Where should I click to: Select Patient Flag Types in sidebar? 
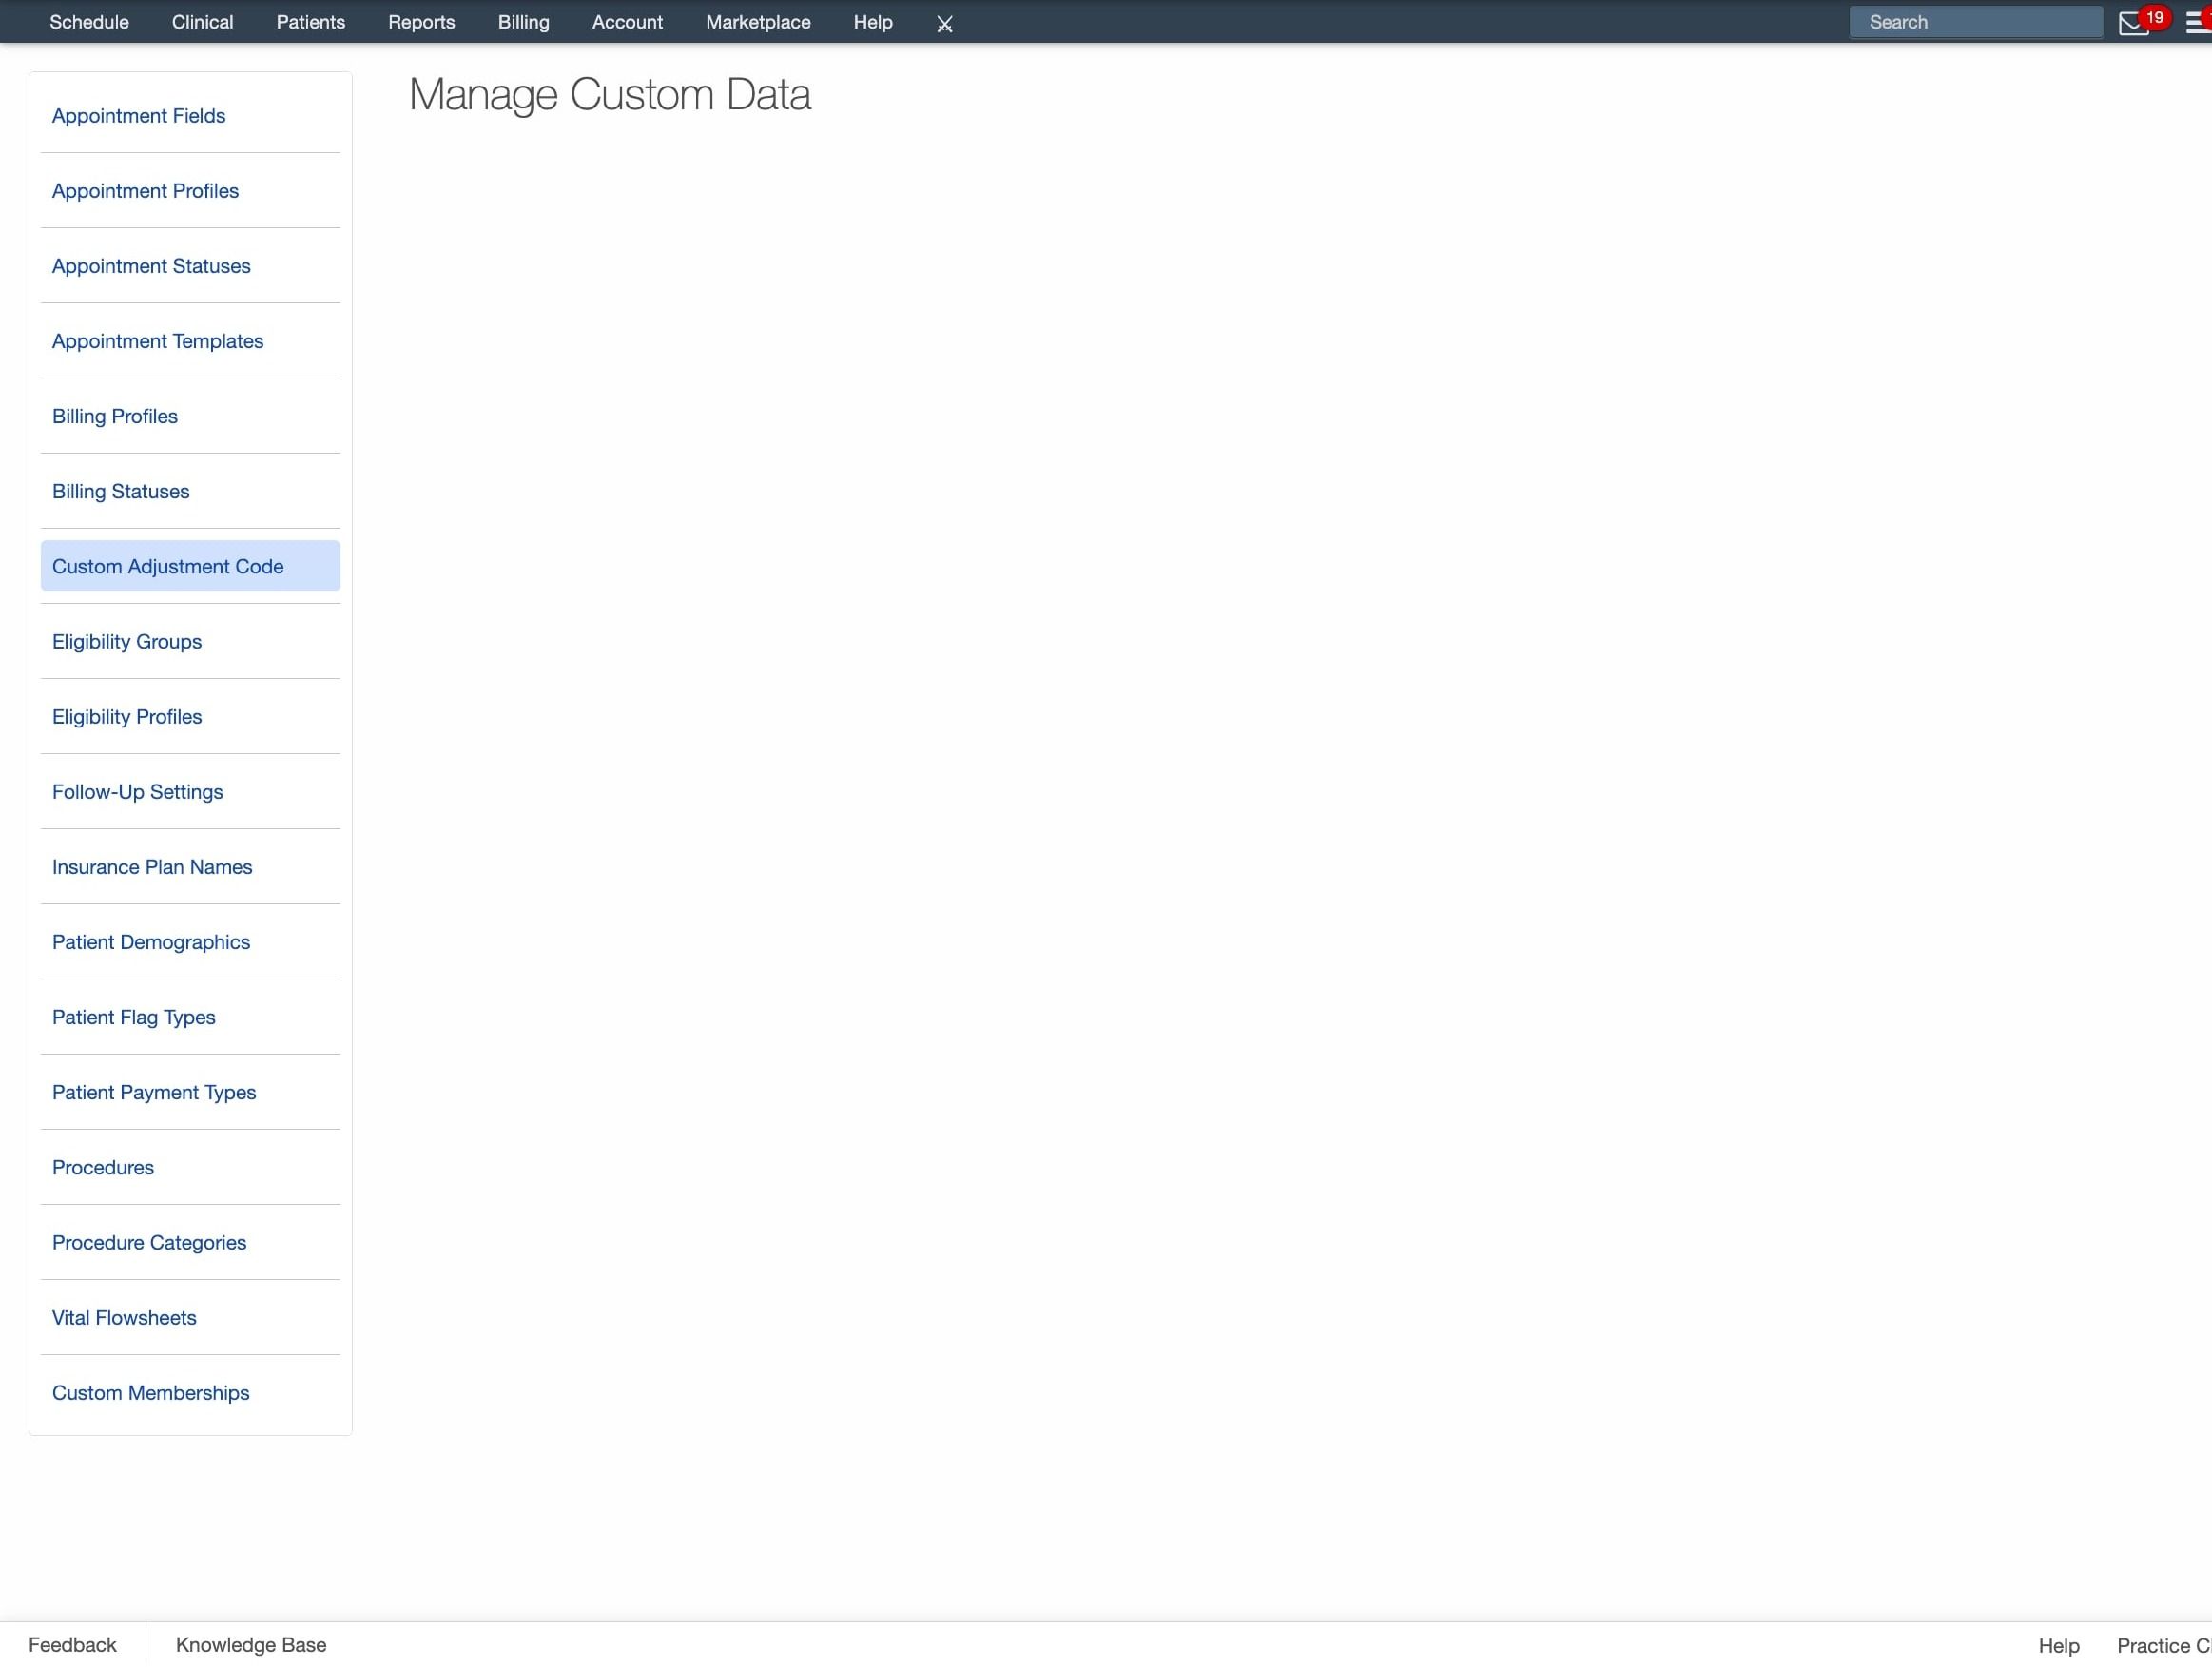pos(190,1017)
